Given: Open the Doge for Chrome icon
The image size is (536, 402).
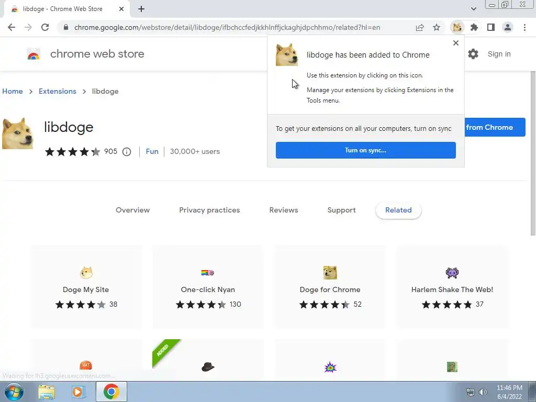Looking at the screenshot, I should [330, 273].
